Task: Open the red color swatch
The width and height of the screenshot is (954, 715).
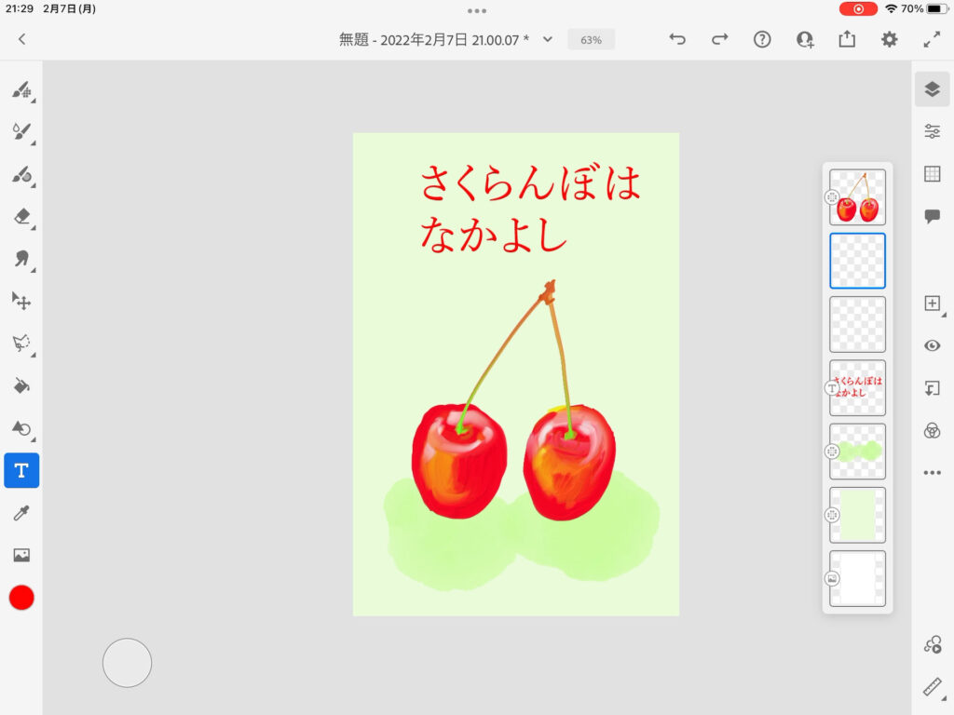Action: 21,598
